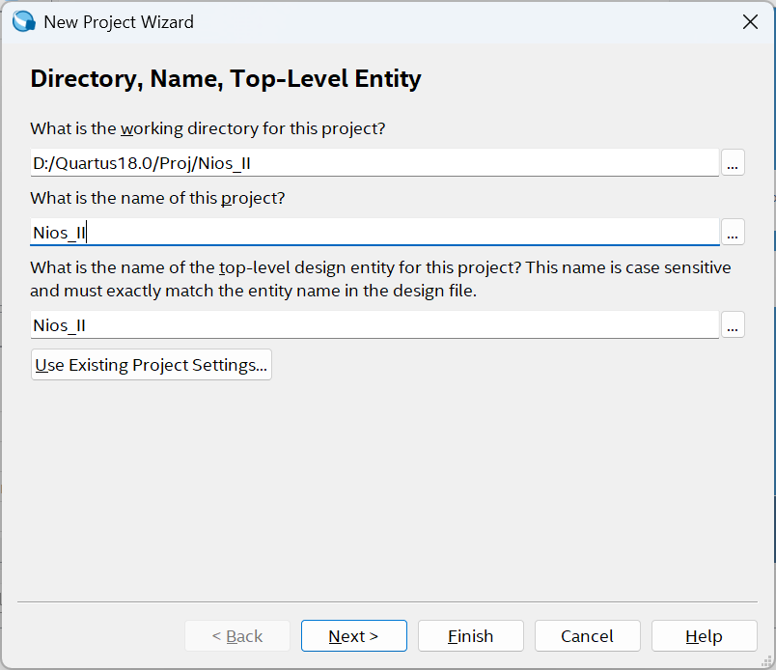Click 'What is the name of this project?' label
The image size is (776, 670).
pos(158,198)
